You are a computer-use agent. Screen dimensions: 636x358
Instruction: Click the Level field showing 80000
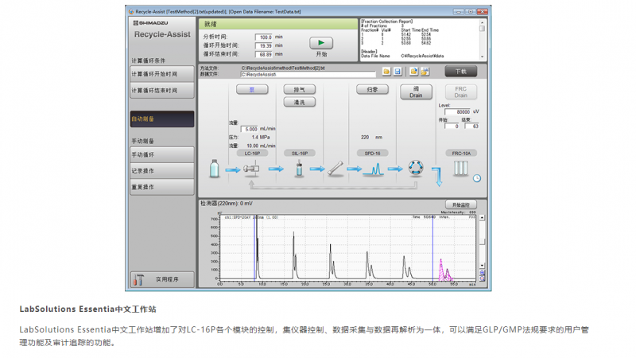coord(458,111)
